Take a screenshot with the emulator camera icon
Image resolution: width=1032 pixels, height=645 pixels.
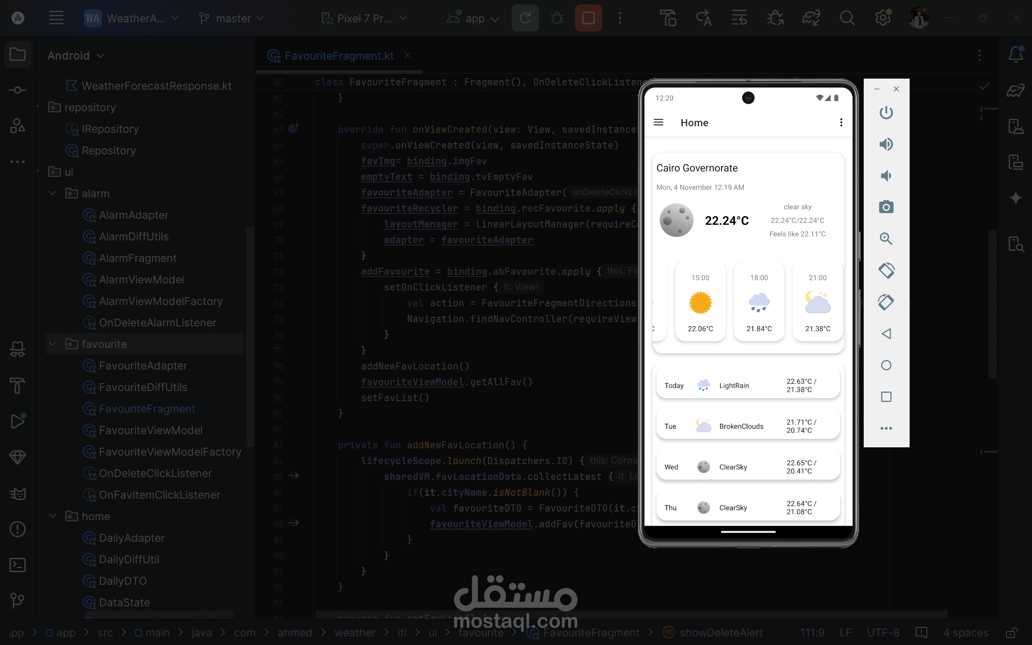pyautogui.click(x=887, y=207)
